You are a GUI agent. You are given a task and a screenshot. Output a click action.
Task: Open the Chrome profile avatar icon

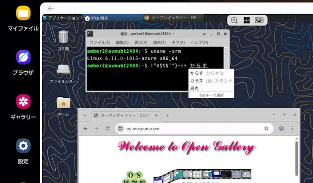(x=281, y=129)
